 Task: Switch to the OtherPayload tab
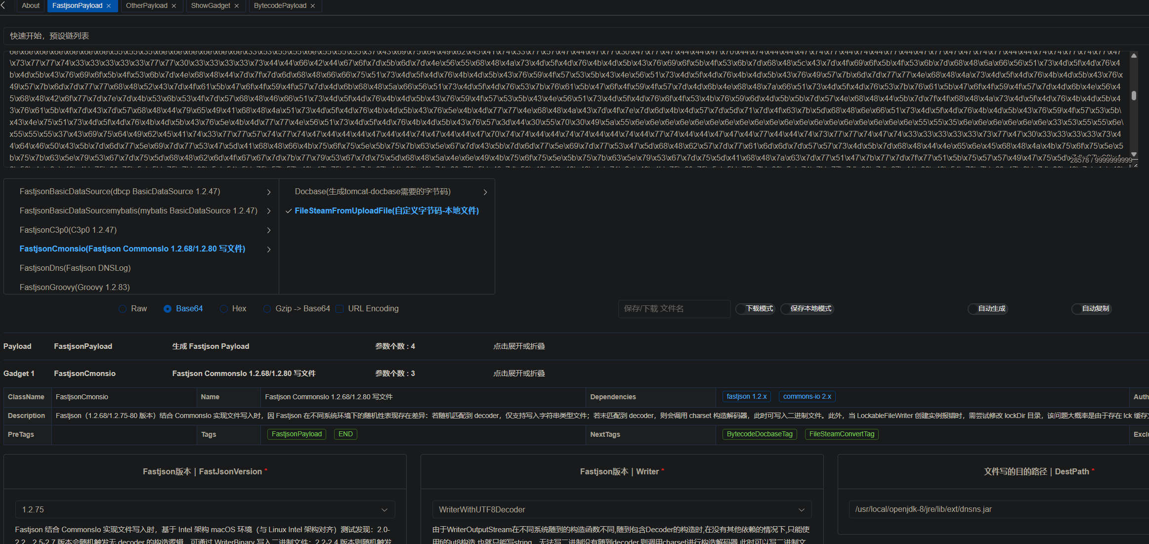pyautogui.click(x=146, y=6)
